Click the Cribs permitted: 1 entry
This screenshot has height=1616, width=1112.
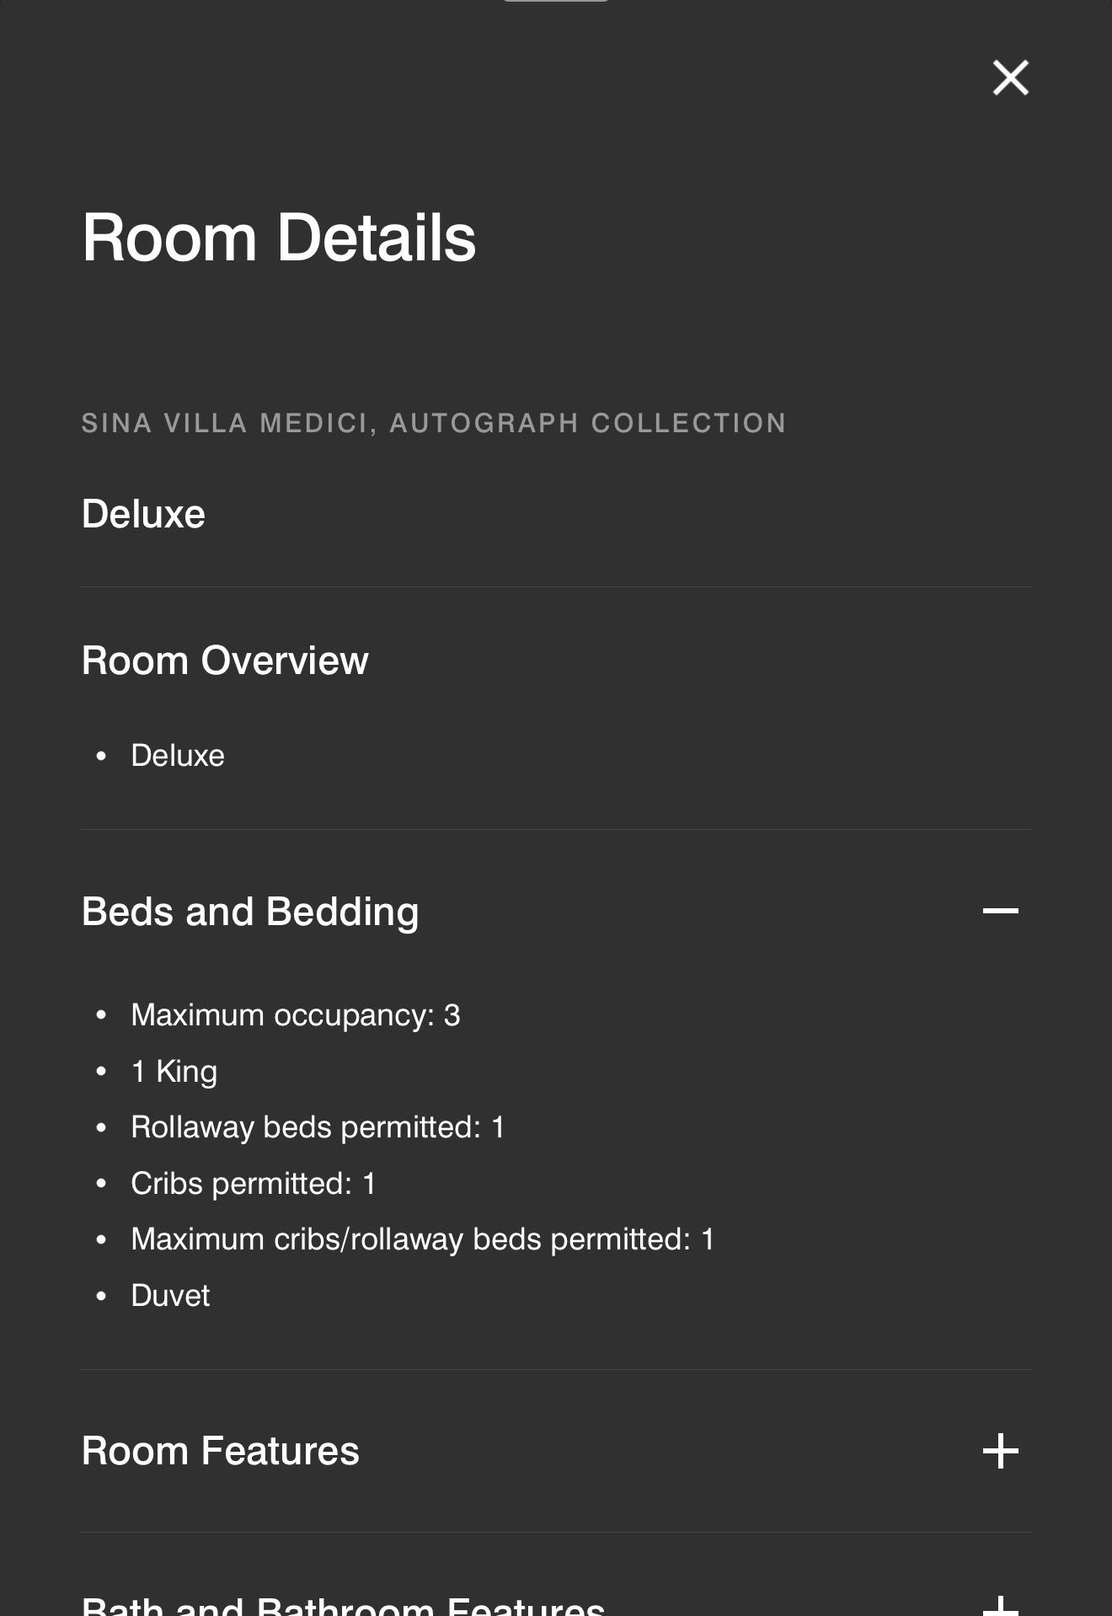[253, 1184]
